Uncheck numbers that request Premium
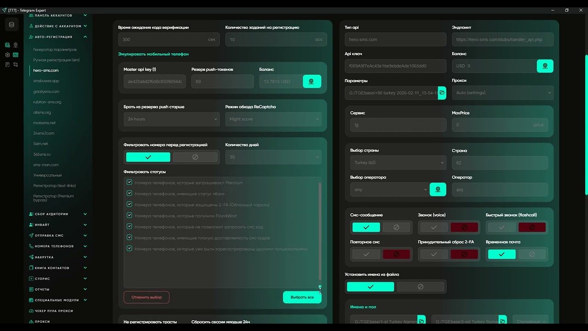 (130, 183)
